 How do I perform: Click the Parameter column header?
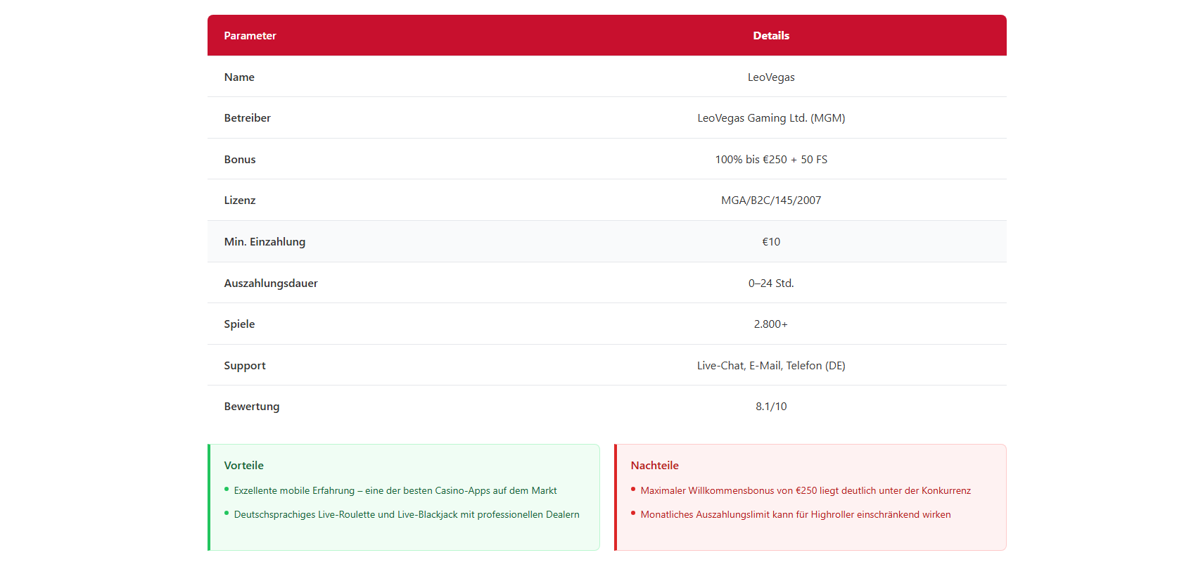pyautogui.click(x=250, y=36)
